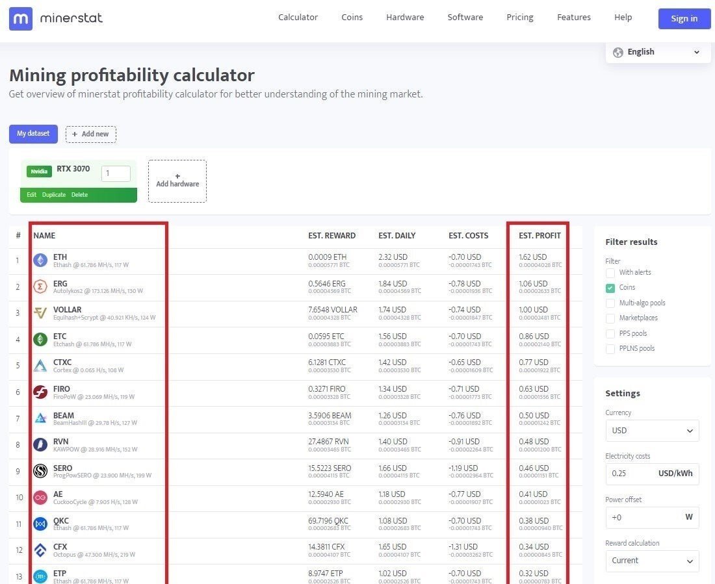Viewport: 715px width, 584px height.
Task: Enable the PPS pools checkbox
Action: click(610, 334)
